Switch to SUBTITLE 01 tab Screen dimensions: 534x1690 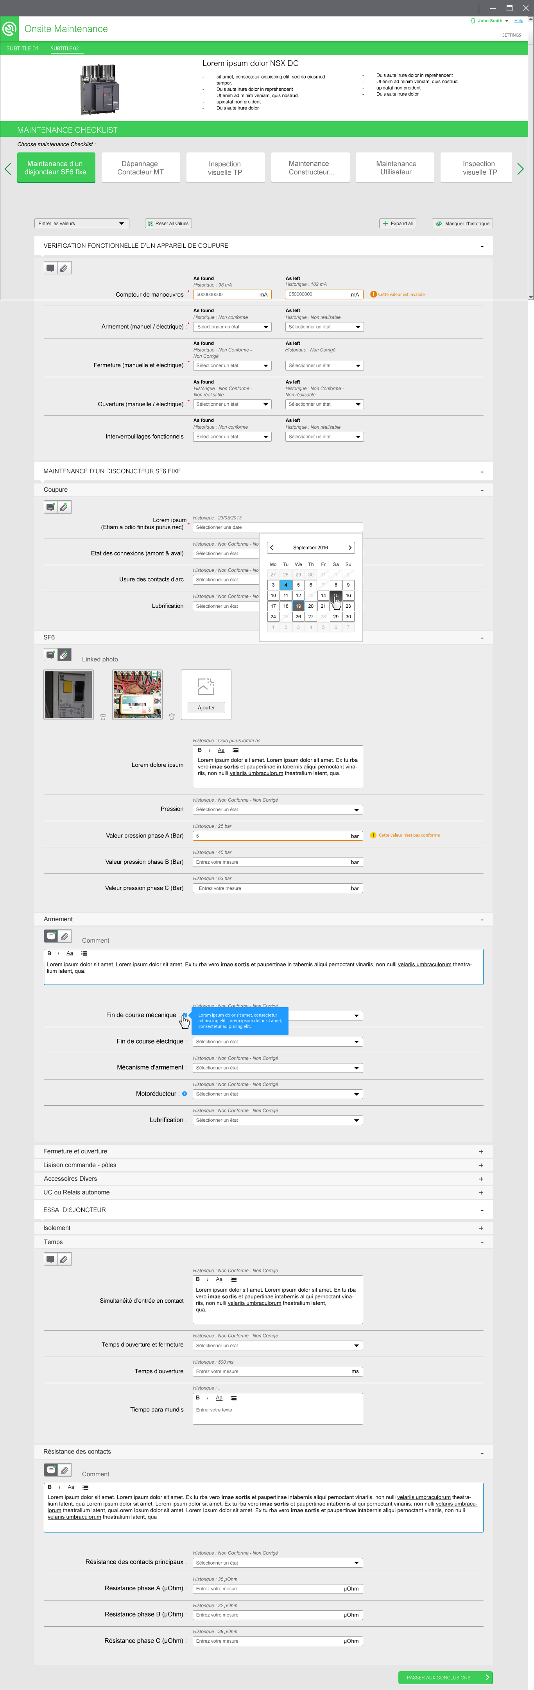click(22, 48)
